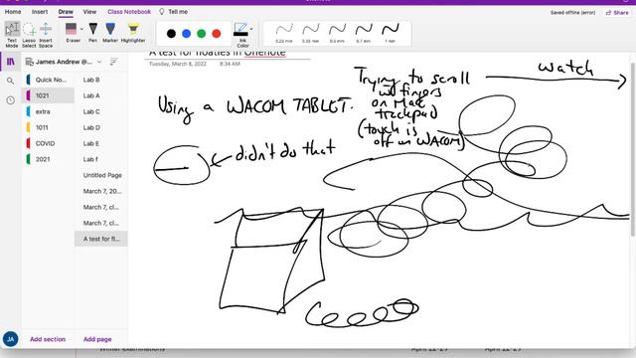
Task: Set pen thickness to 0.7 mm
Action: [364, 33]
